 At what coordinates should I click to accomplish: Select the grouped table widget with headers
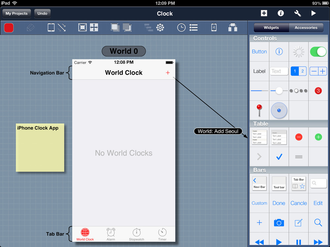[259, 137]
